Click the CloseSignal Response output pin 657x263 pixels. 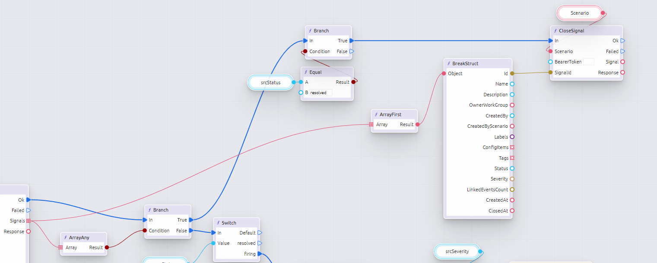point(622,73)
